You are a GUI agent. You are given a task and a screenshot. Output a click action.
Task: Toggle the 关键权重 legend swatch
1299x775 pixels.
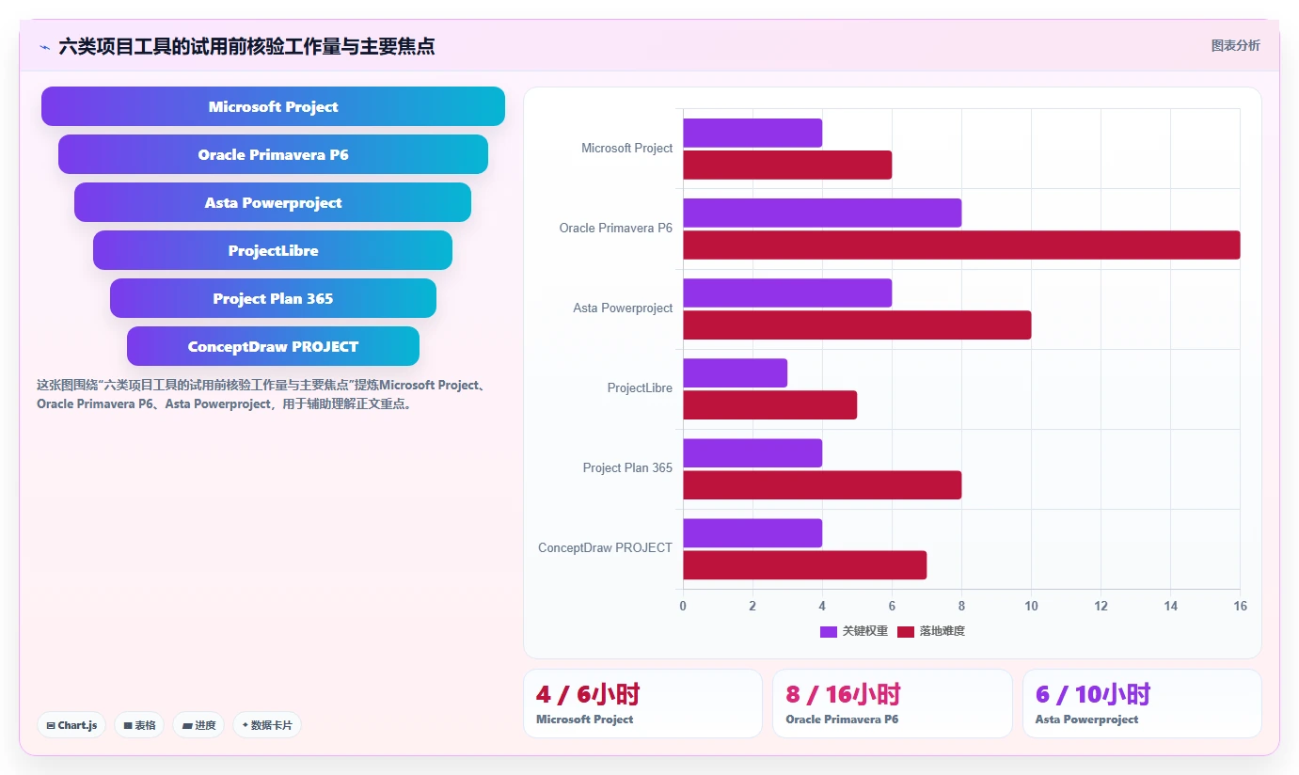click(x=829, y=631)
